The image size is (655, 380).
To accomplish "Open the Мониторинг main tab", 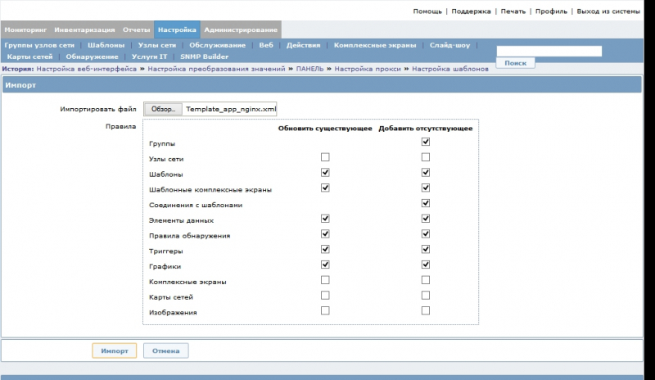I will 25,29.
